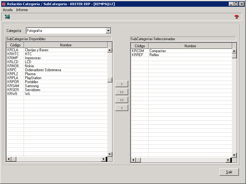Expand the Categoría dropdown arrow
Image resolution: width=246 pixels, height=184 pixels.
108,31
